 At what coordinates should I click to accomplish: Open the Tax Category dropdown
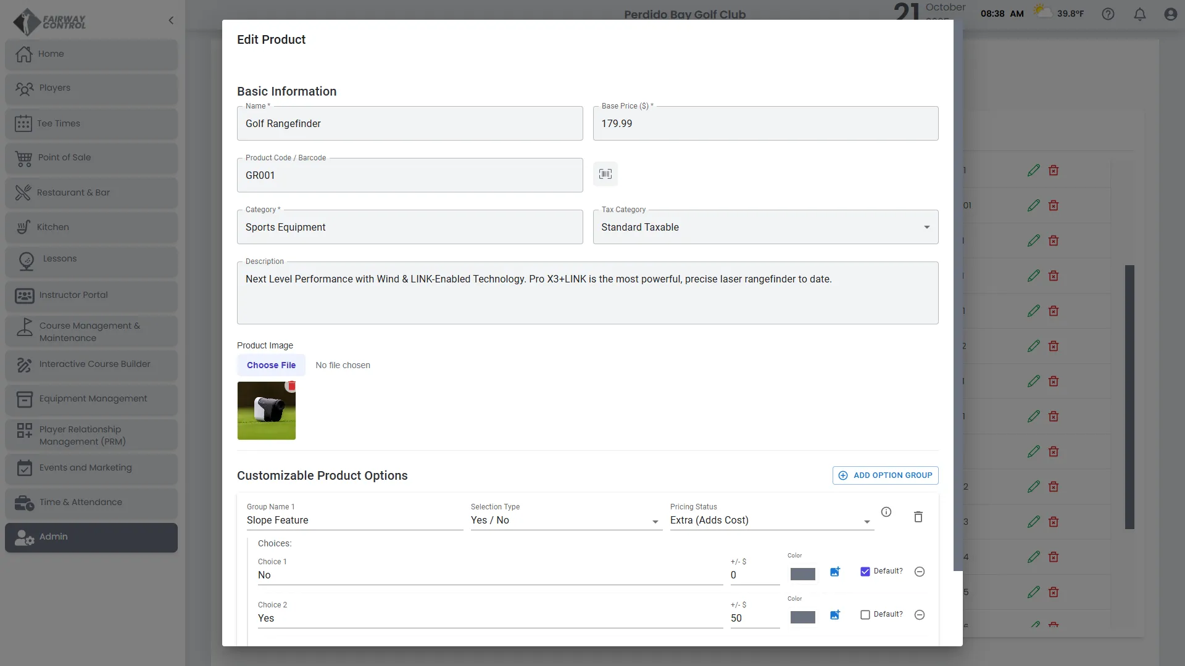(x=765, y=228)
